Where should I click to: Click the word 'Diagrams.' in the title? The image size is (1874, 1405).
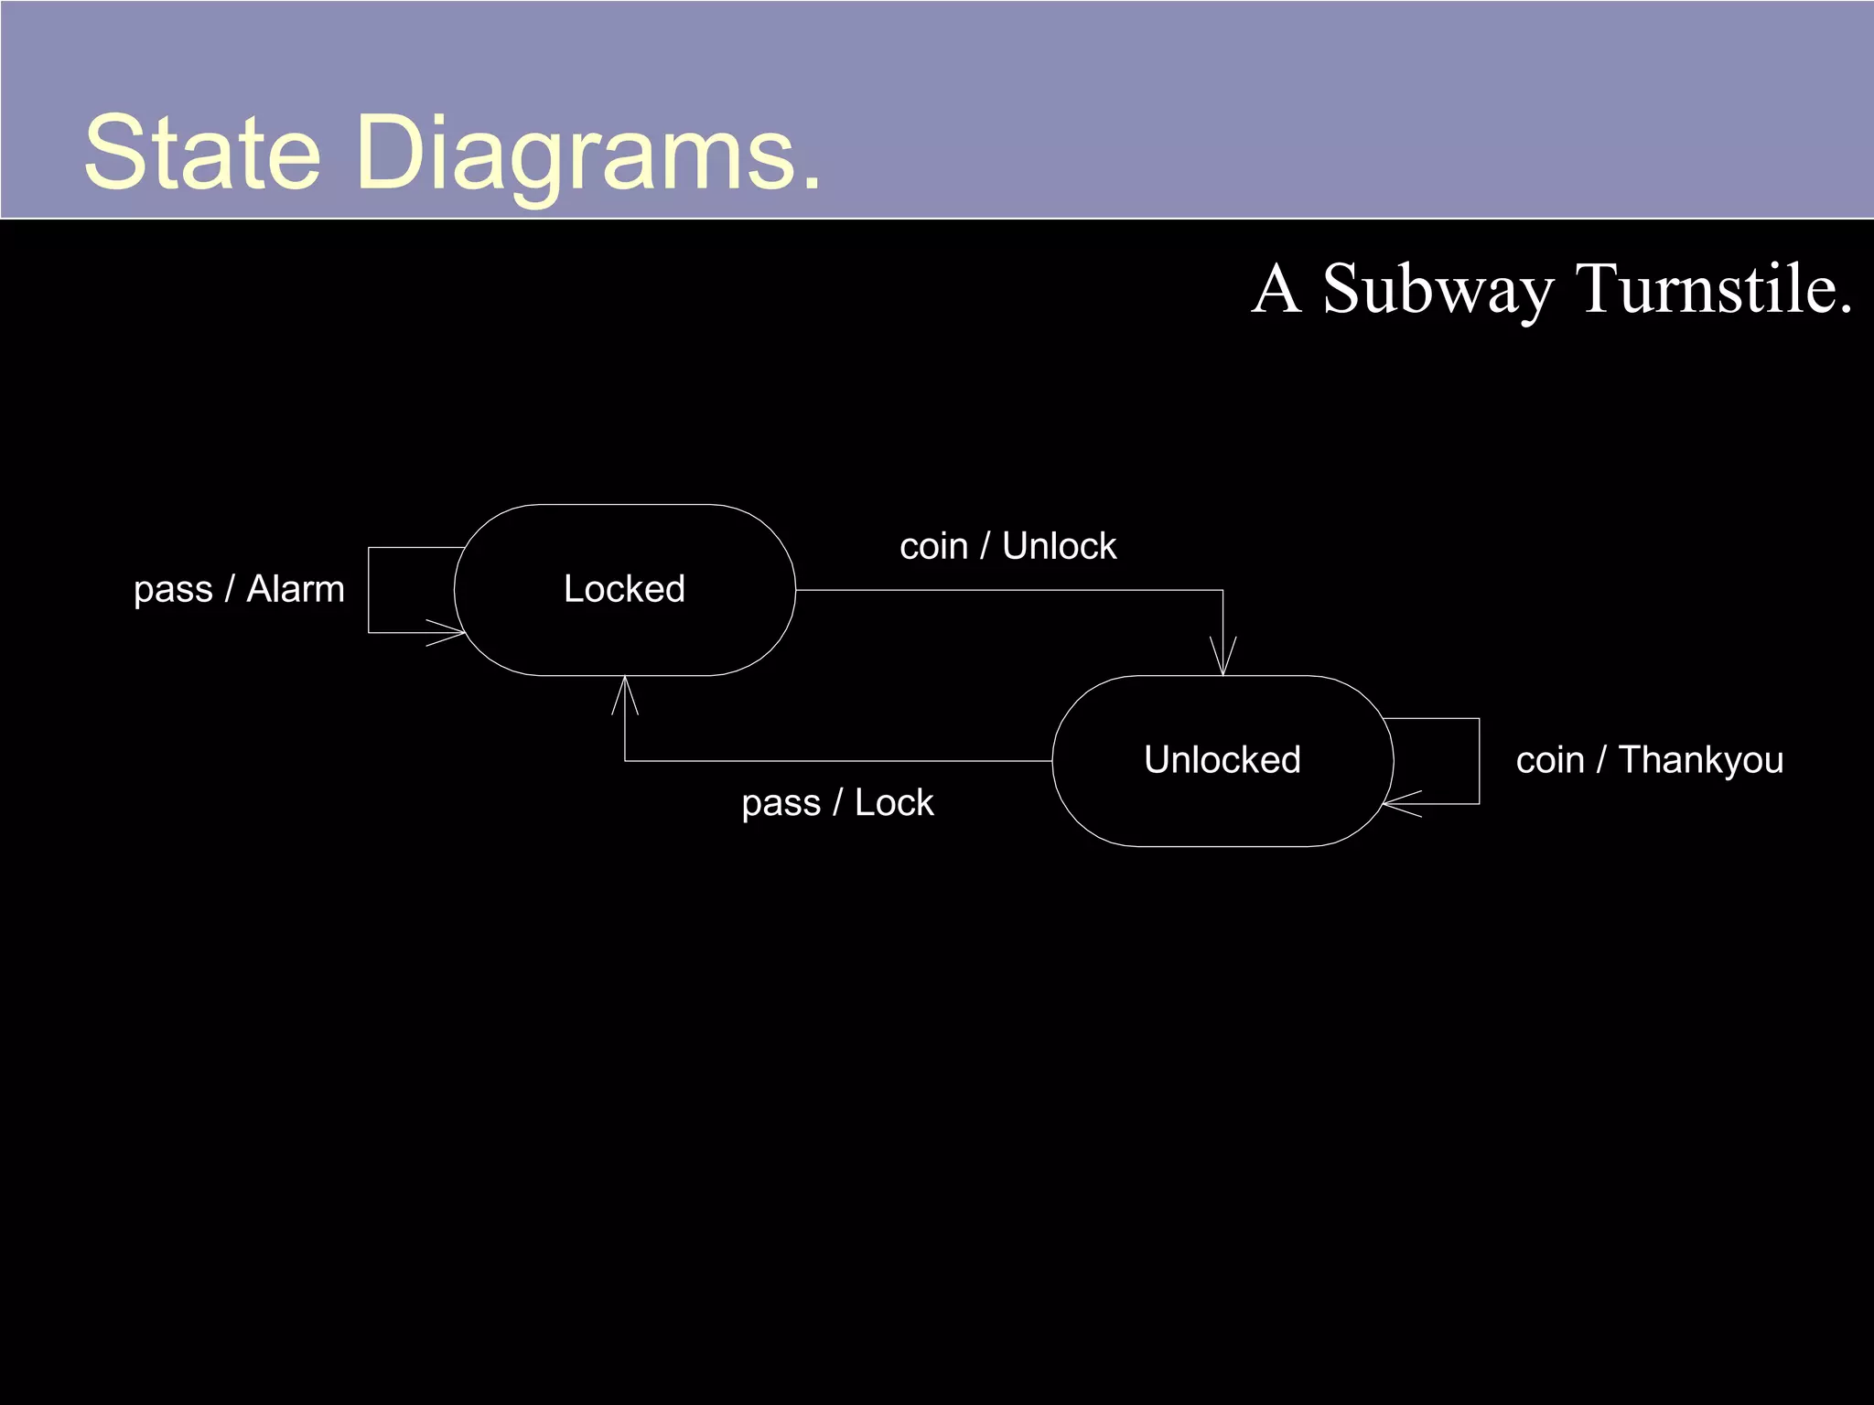(587, 152)
